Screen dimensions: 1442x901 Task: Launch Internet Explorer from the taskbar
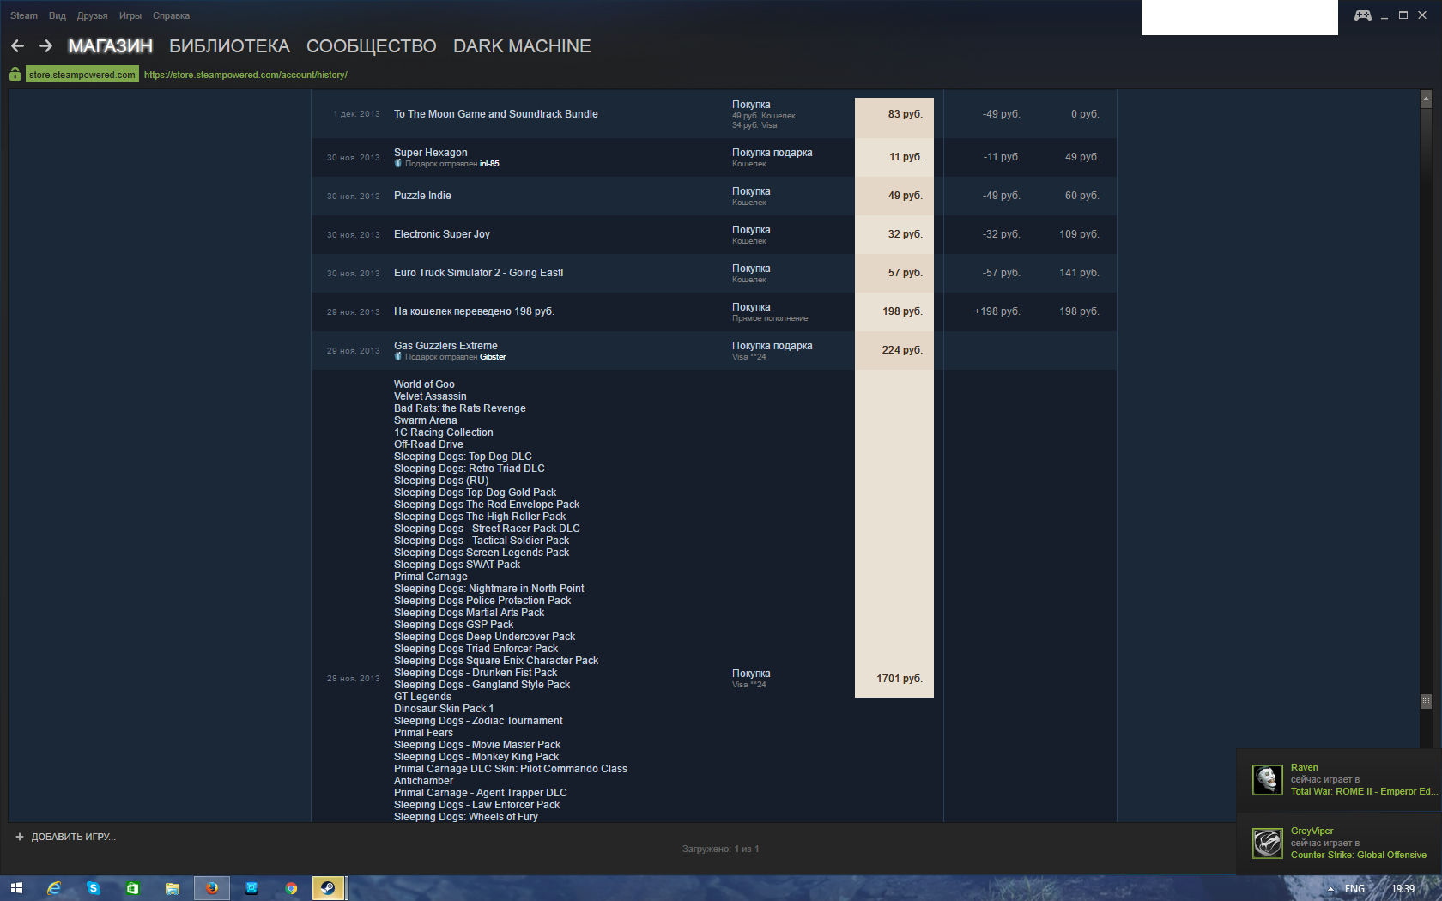[54, 888]
